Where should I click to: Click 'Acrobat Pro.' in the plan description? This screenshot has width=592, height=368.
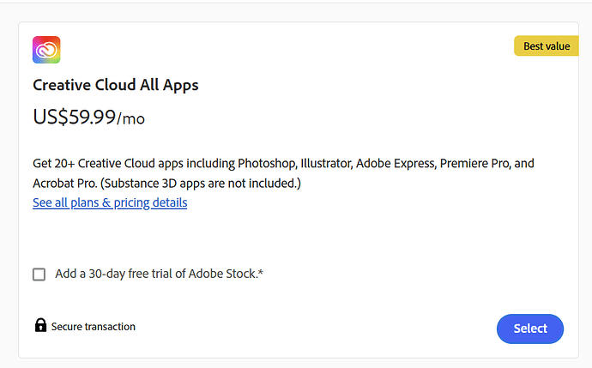pyautogui.click(x=65, y=184)
